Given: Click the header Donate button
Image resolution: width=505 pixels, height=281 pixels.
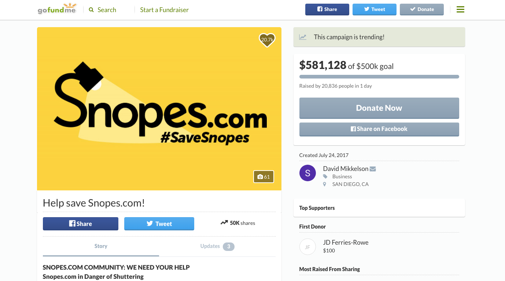Looking at the screenshot, I should (421, 10).
